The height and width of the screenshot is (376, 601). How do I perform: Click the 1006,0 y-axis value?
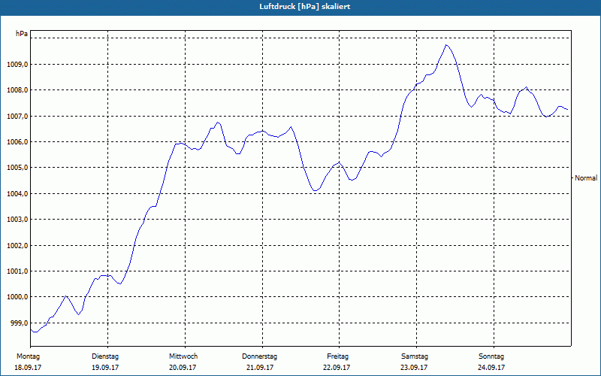click(x=17, y=142)
